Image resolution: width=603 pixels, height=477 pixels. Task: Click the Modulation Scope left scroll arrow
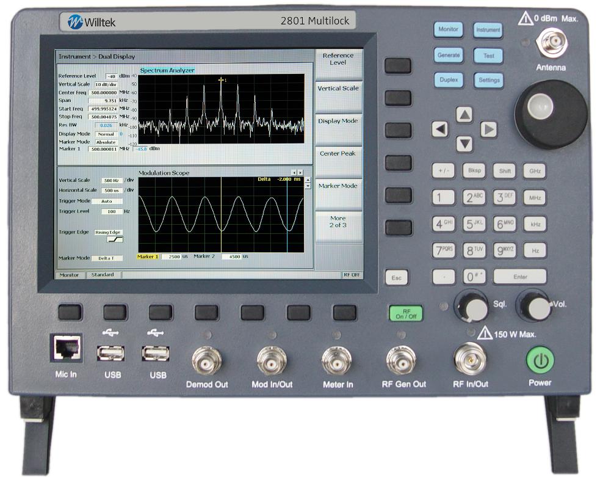(x=294, y=173)
